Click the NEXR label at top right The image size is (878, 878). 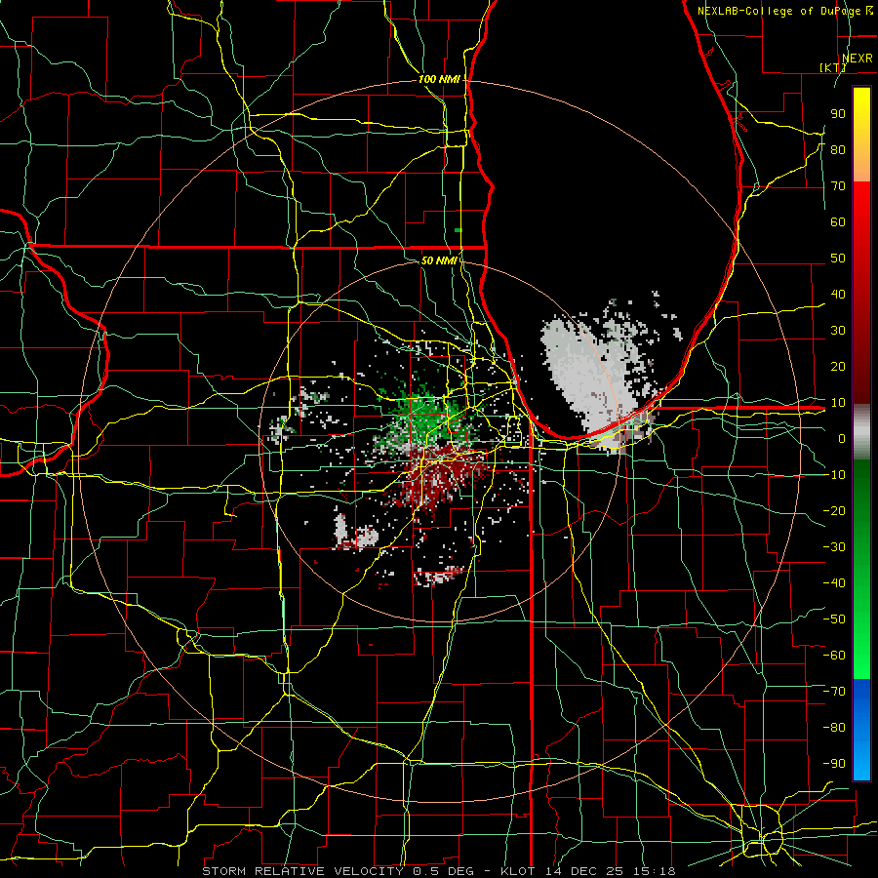coord(857,59)
